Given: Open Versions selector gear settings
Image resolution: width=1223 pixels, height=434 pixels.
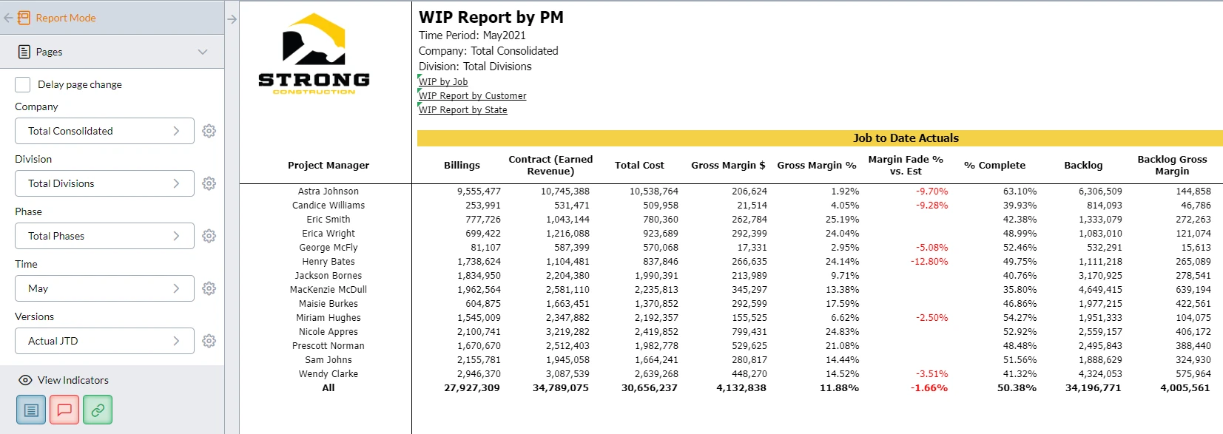Looking at the screenshot, I should pyautogui.click(x=209, y=341).
